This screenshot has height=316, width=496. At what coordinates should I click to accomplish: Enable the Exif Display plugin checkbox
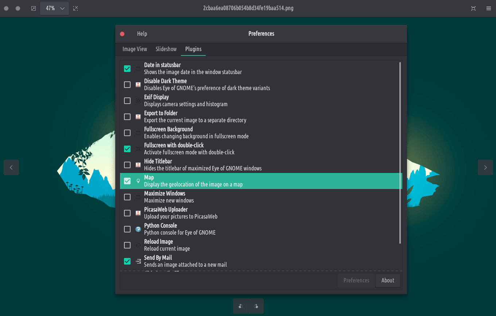(x=127, y=101)
